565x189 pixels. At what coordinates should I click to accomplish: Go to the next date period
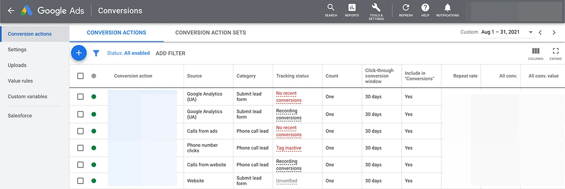click(x=554, y=32)
